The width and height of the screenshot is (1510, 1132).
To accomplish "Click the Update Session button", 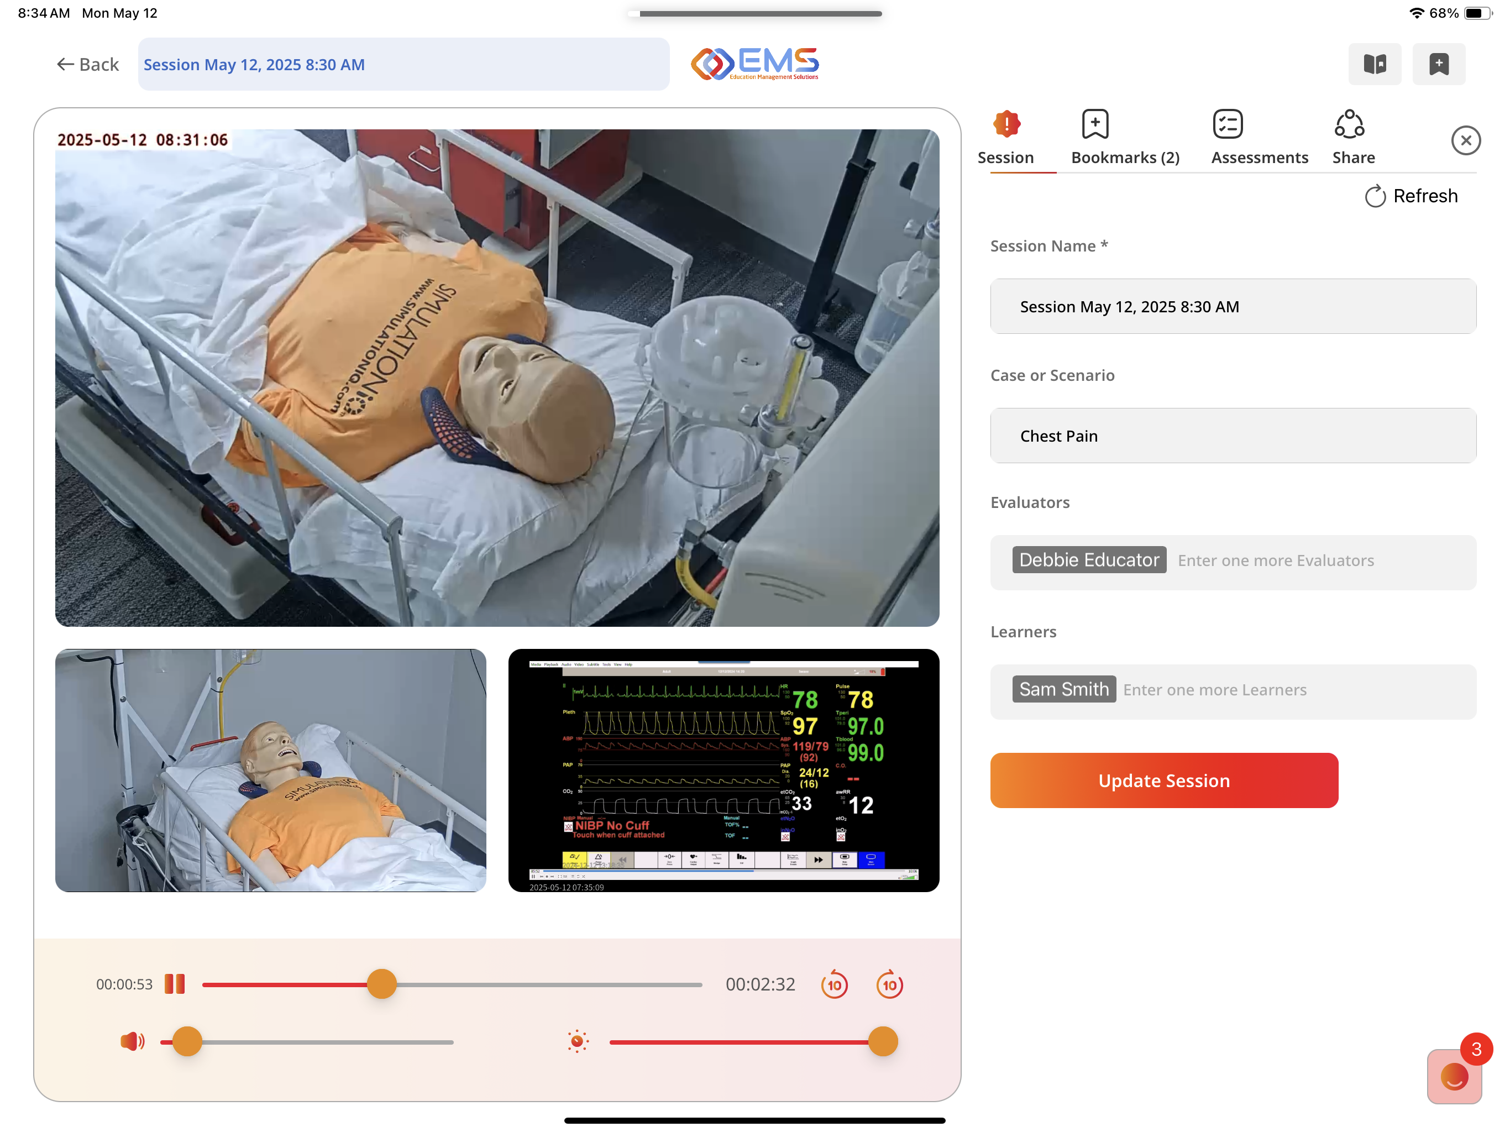I will pos(1164,780).
